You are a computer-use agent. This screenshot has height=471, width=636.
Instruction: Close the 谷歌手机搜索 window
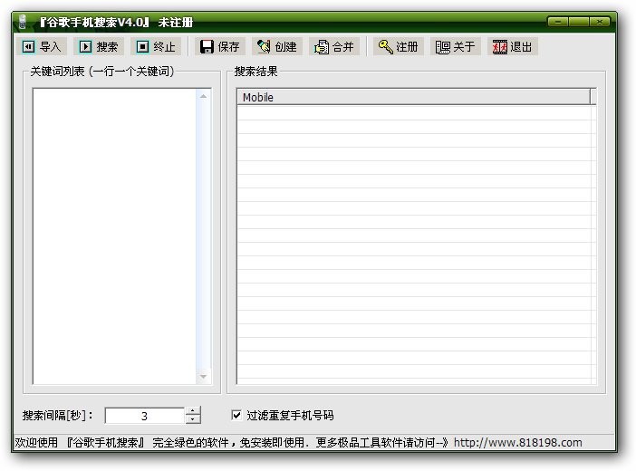pyautogui.click(x=599, y=22)
